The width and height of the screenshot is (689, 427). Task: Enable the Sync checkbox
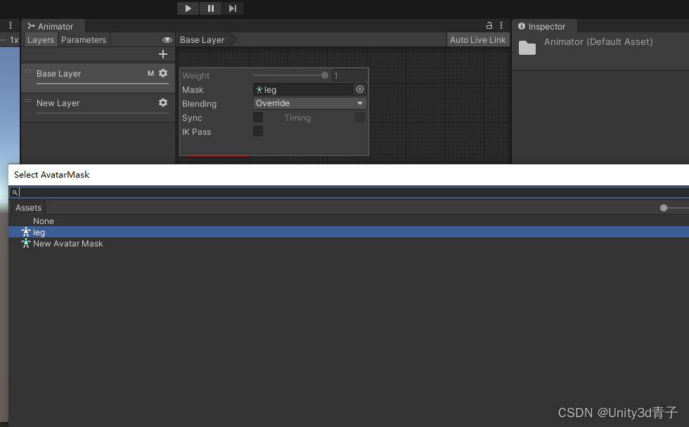[258, 117]
